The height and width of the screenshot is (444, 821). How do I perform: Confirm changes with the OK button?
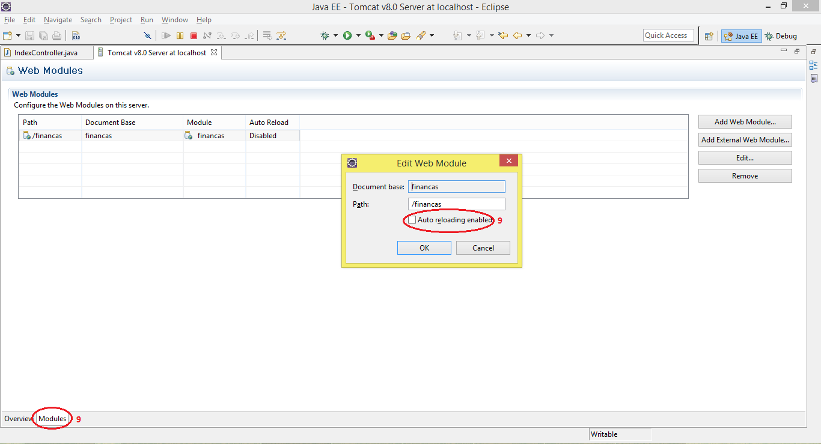(424, 248)
